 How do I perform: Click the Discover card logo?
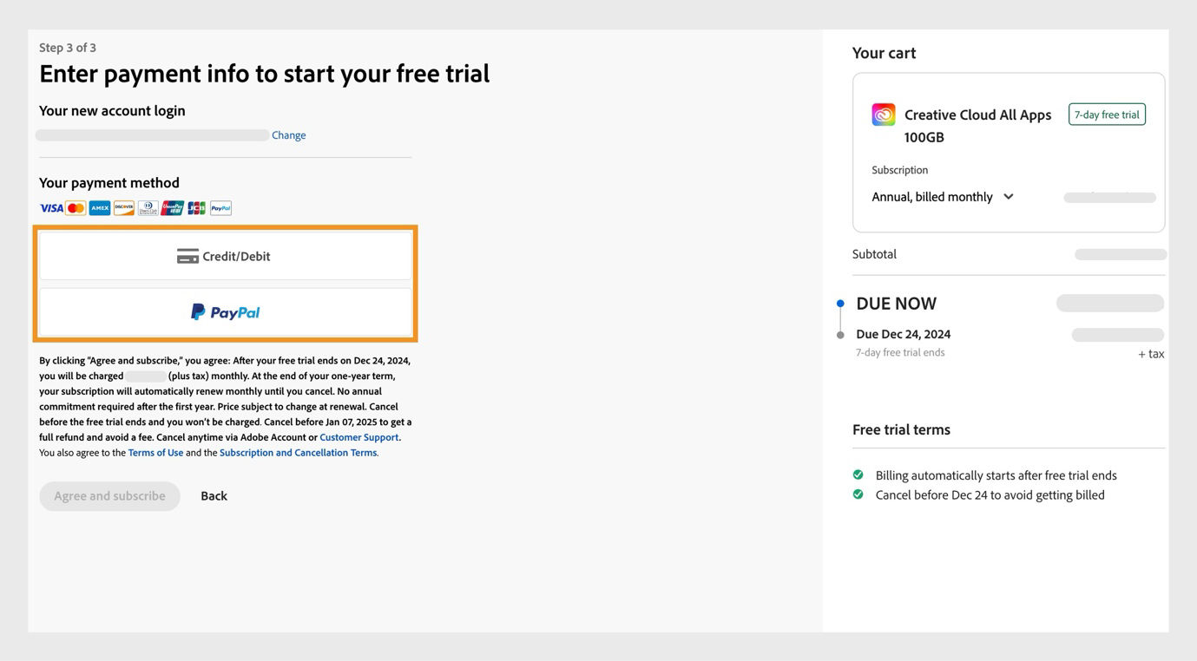pos(124,208)
